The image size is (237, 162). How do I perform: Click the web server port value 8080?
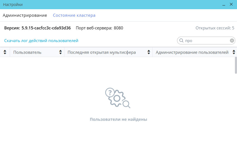coord(118,28)
